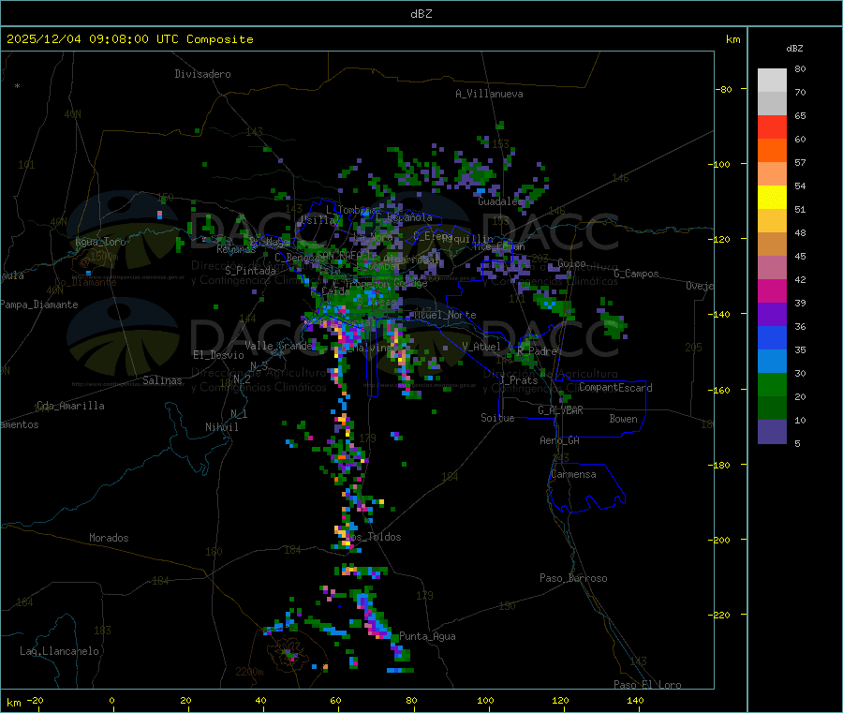
Task: Click the 'Valle_Grande' map label
Action: point(279,345)
